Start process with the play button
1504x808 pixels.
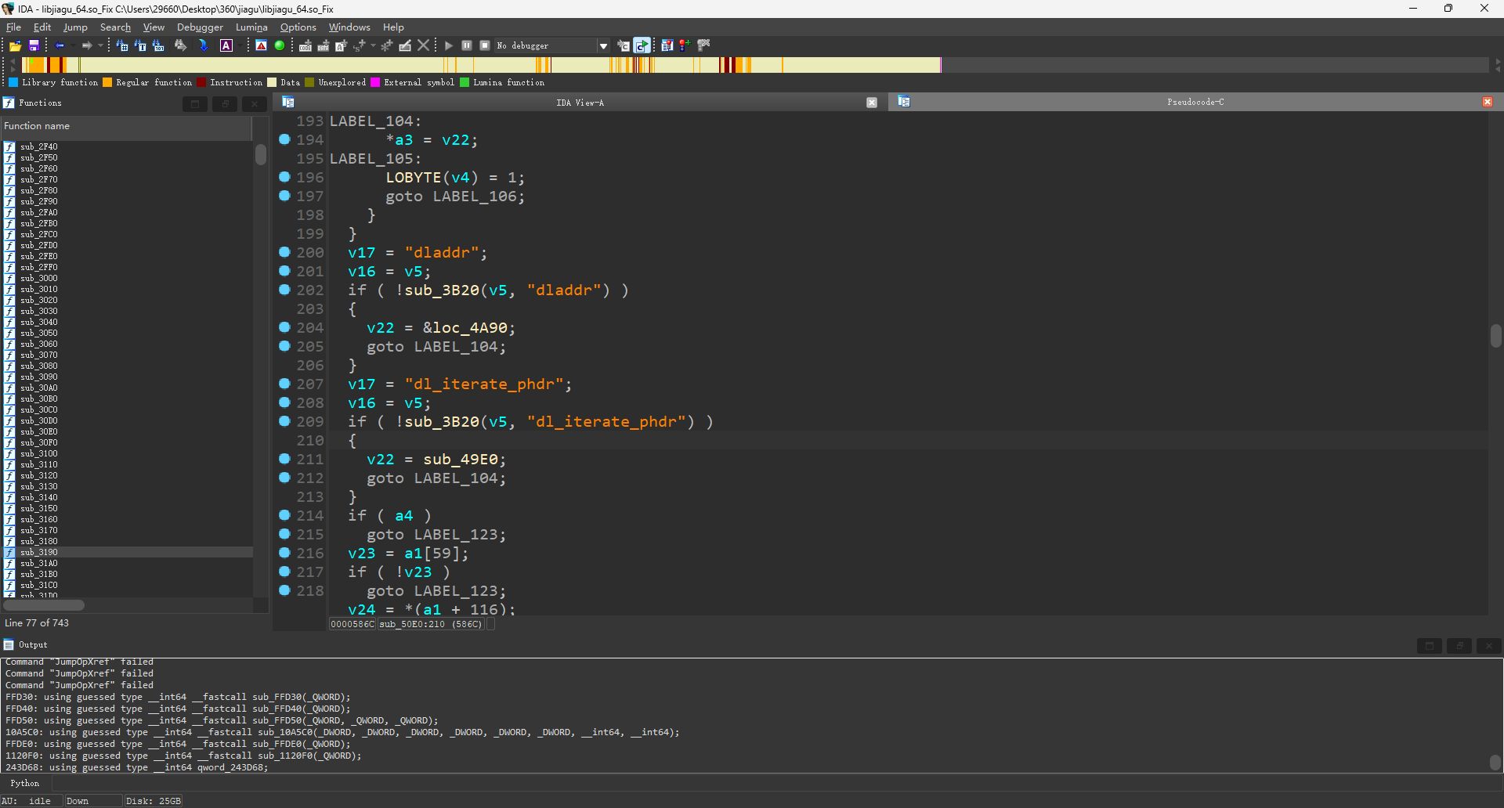coord(449,45)
